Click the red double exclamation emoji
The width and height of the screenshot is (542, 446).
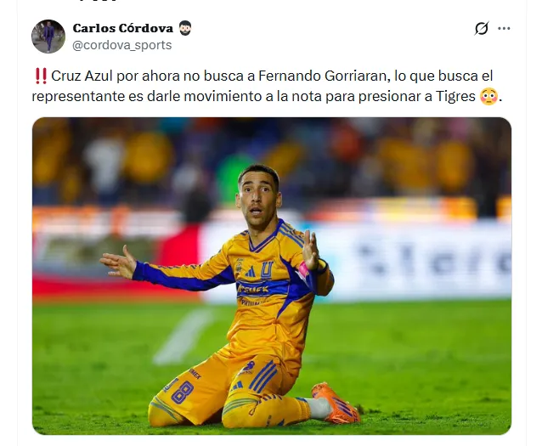coord(41,76)
